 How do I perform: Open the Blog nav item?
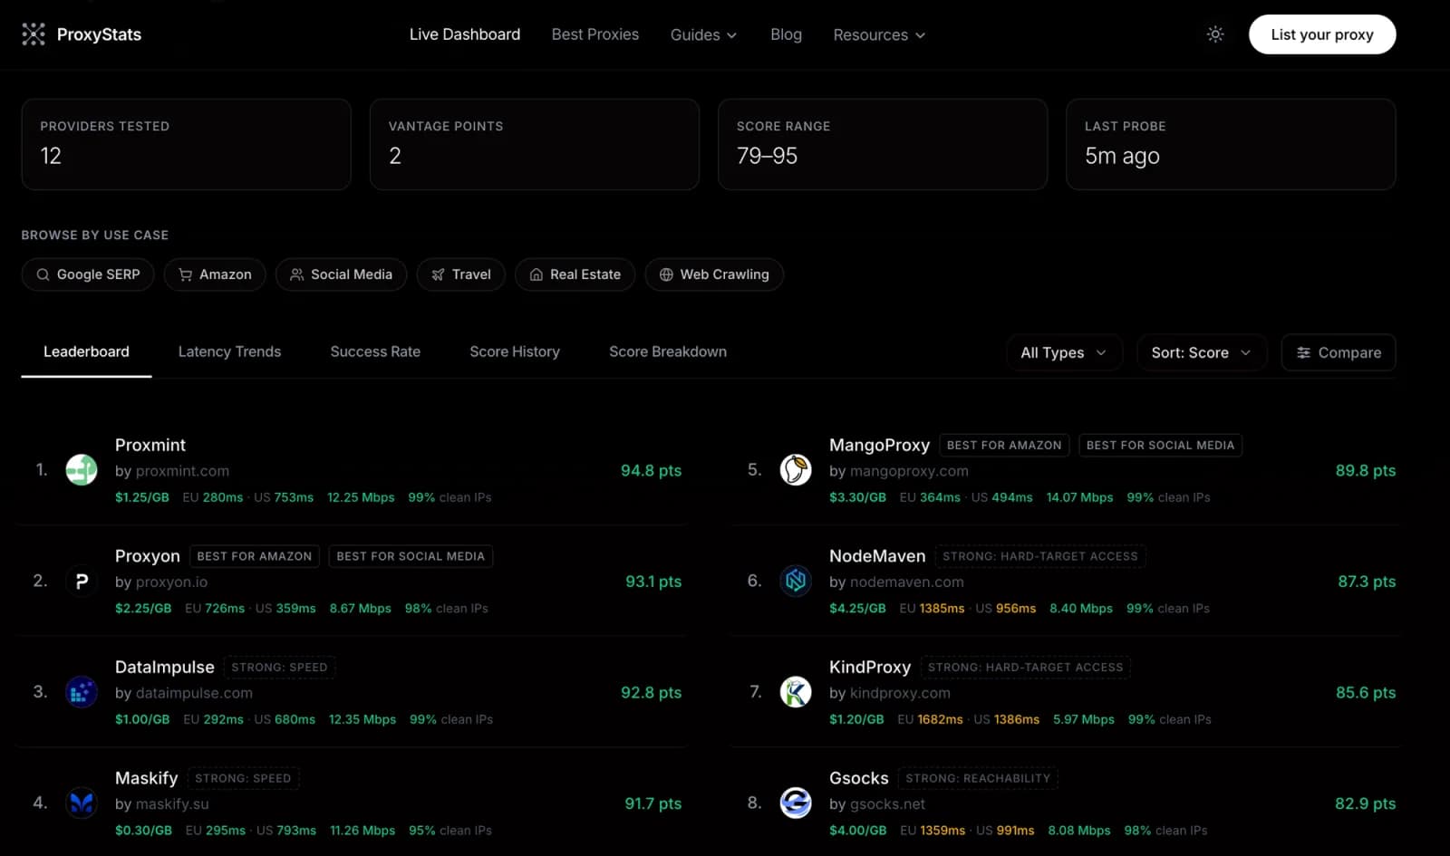click(x=786, y=34)
